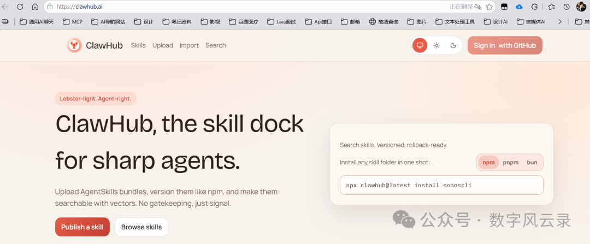This screenshot has height=244, width=590.
Task: Click the user profile avatar
Action: point(581,7)
